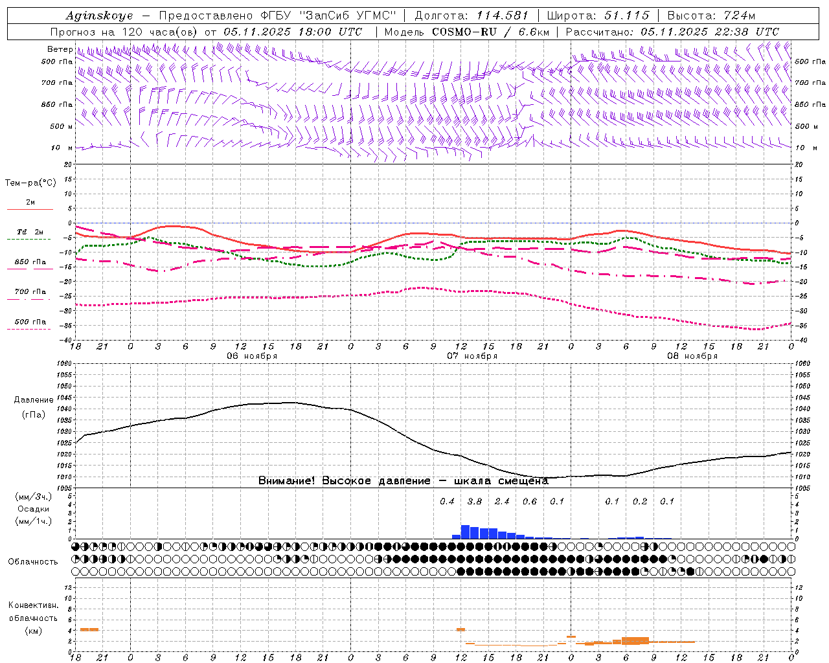829x663 pixels.
Task: Click the tallest blue precipitation bar
Action: click(465, 532)
